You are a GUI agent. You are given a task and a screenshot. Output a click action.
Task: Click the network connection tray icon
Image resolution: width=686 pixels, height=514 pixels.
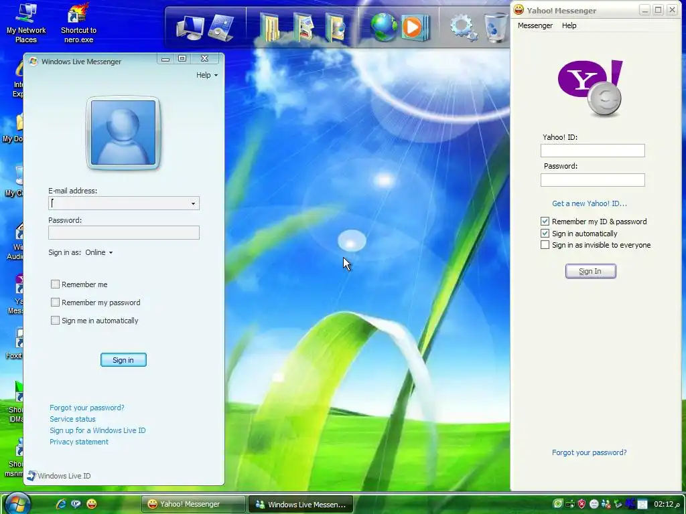(x=569, y=504)
